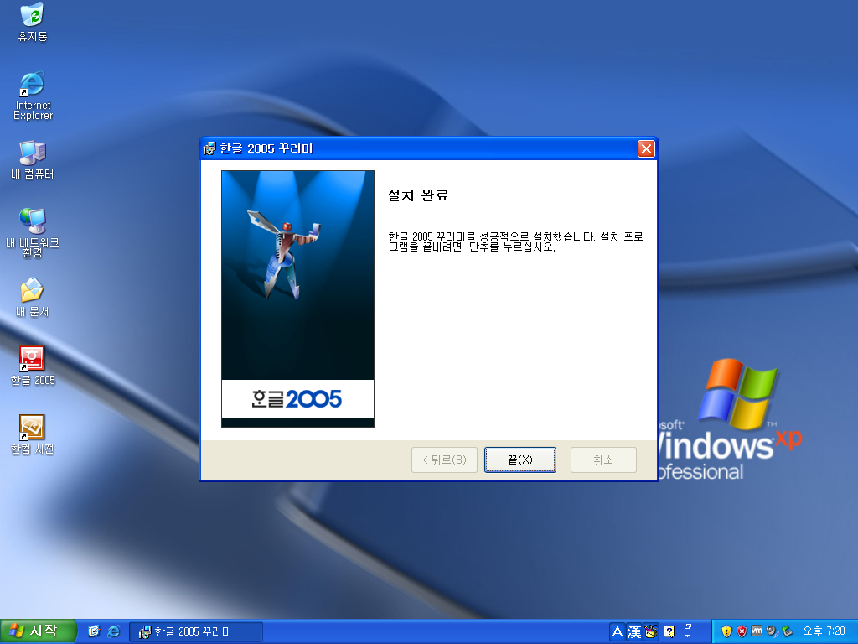Image resolution: width=858 pixels, height=644 pixels.
Task: Click the 취소 cancel button
Action: click(603, 460)
